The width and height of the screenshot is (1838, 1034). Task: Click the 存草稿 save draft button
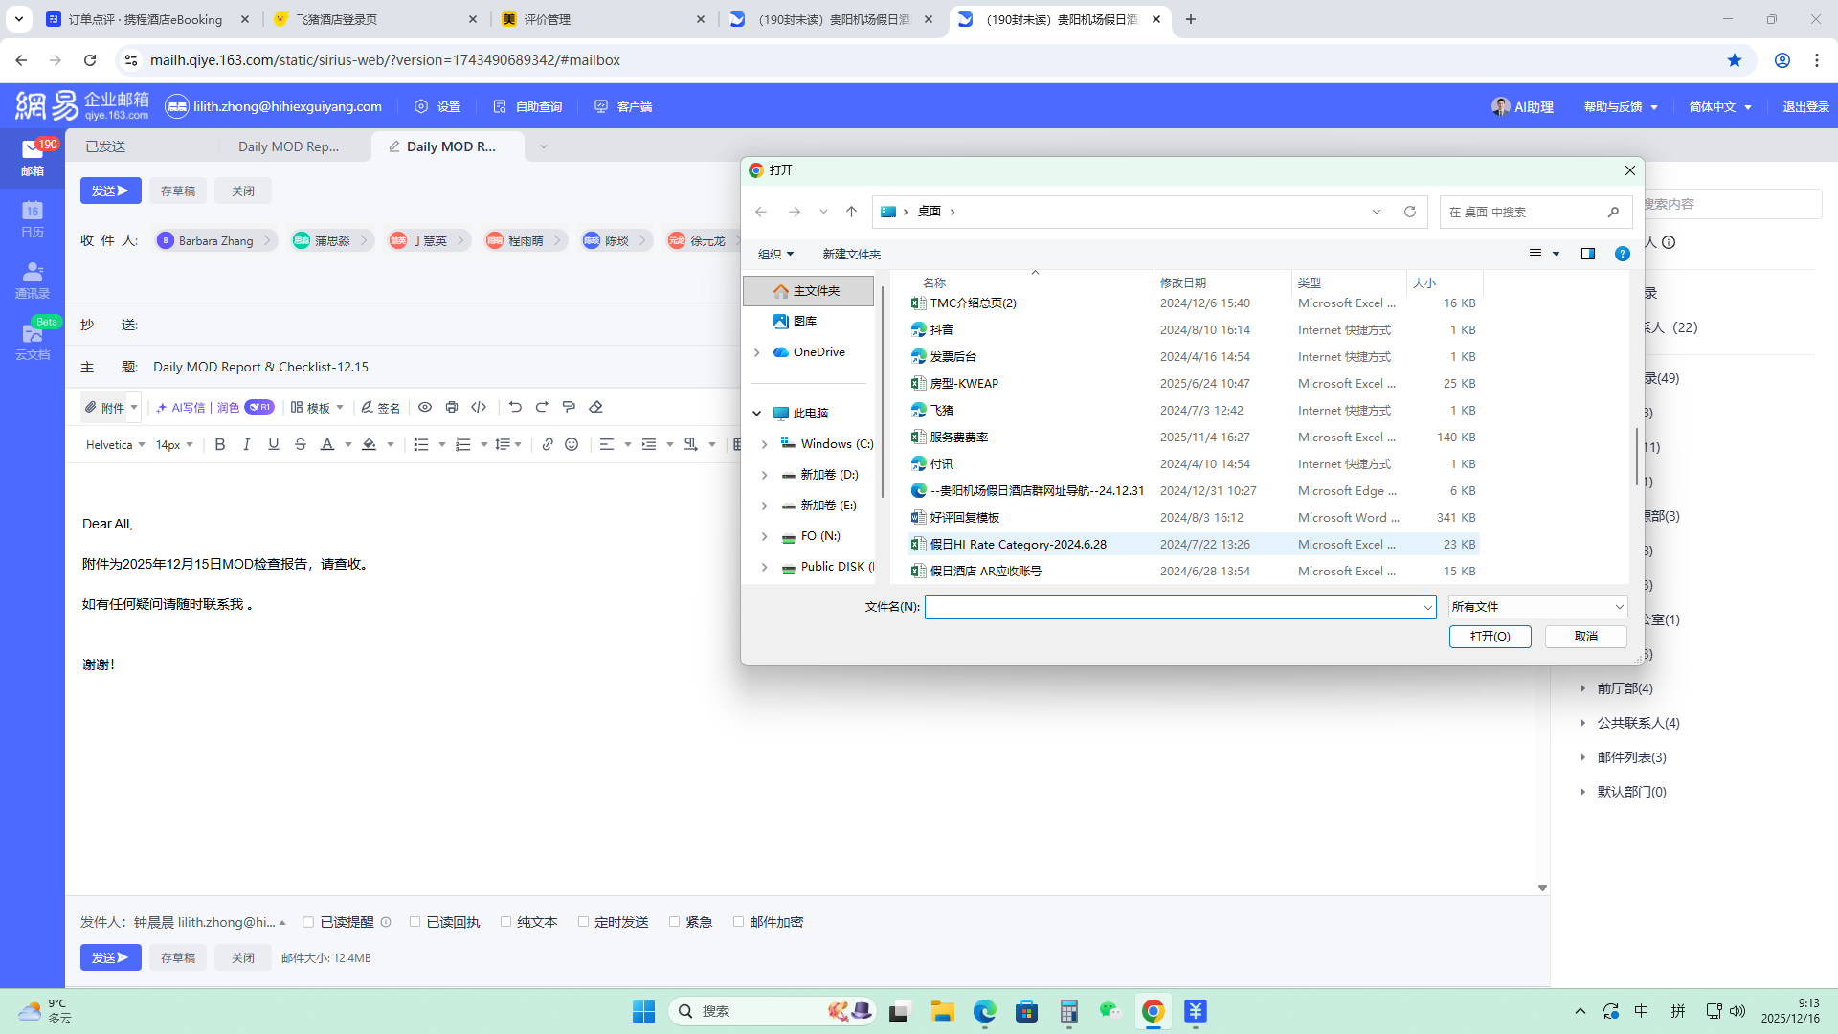coord(178,191)
